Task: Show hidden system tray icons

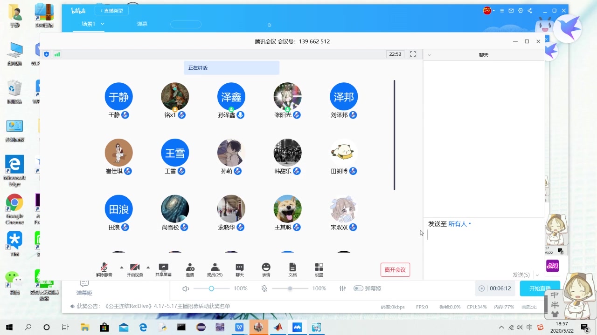Action: 501,327
